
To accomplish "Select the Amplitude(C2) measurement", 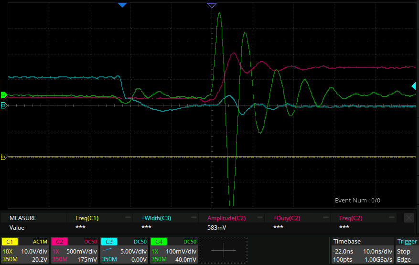I will click(226, 218).
